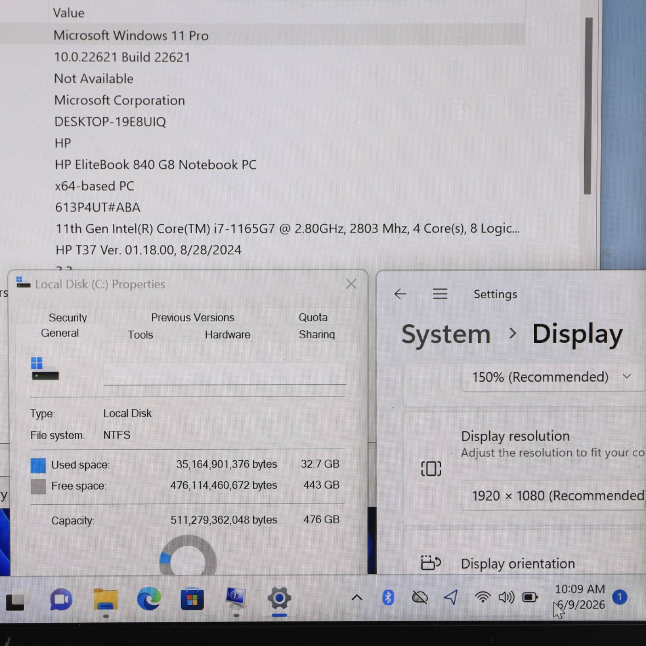Open Microsoft Store from taskbar
This screenshot has width=646, height=646.
(x=192, y=599)
